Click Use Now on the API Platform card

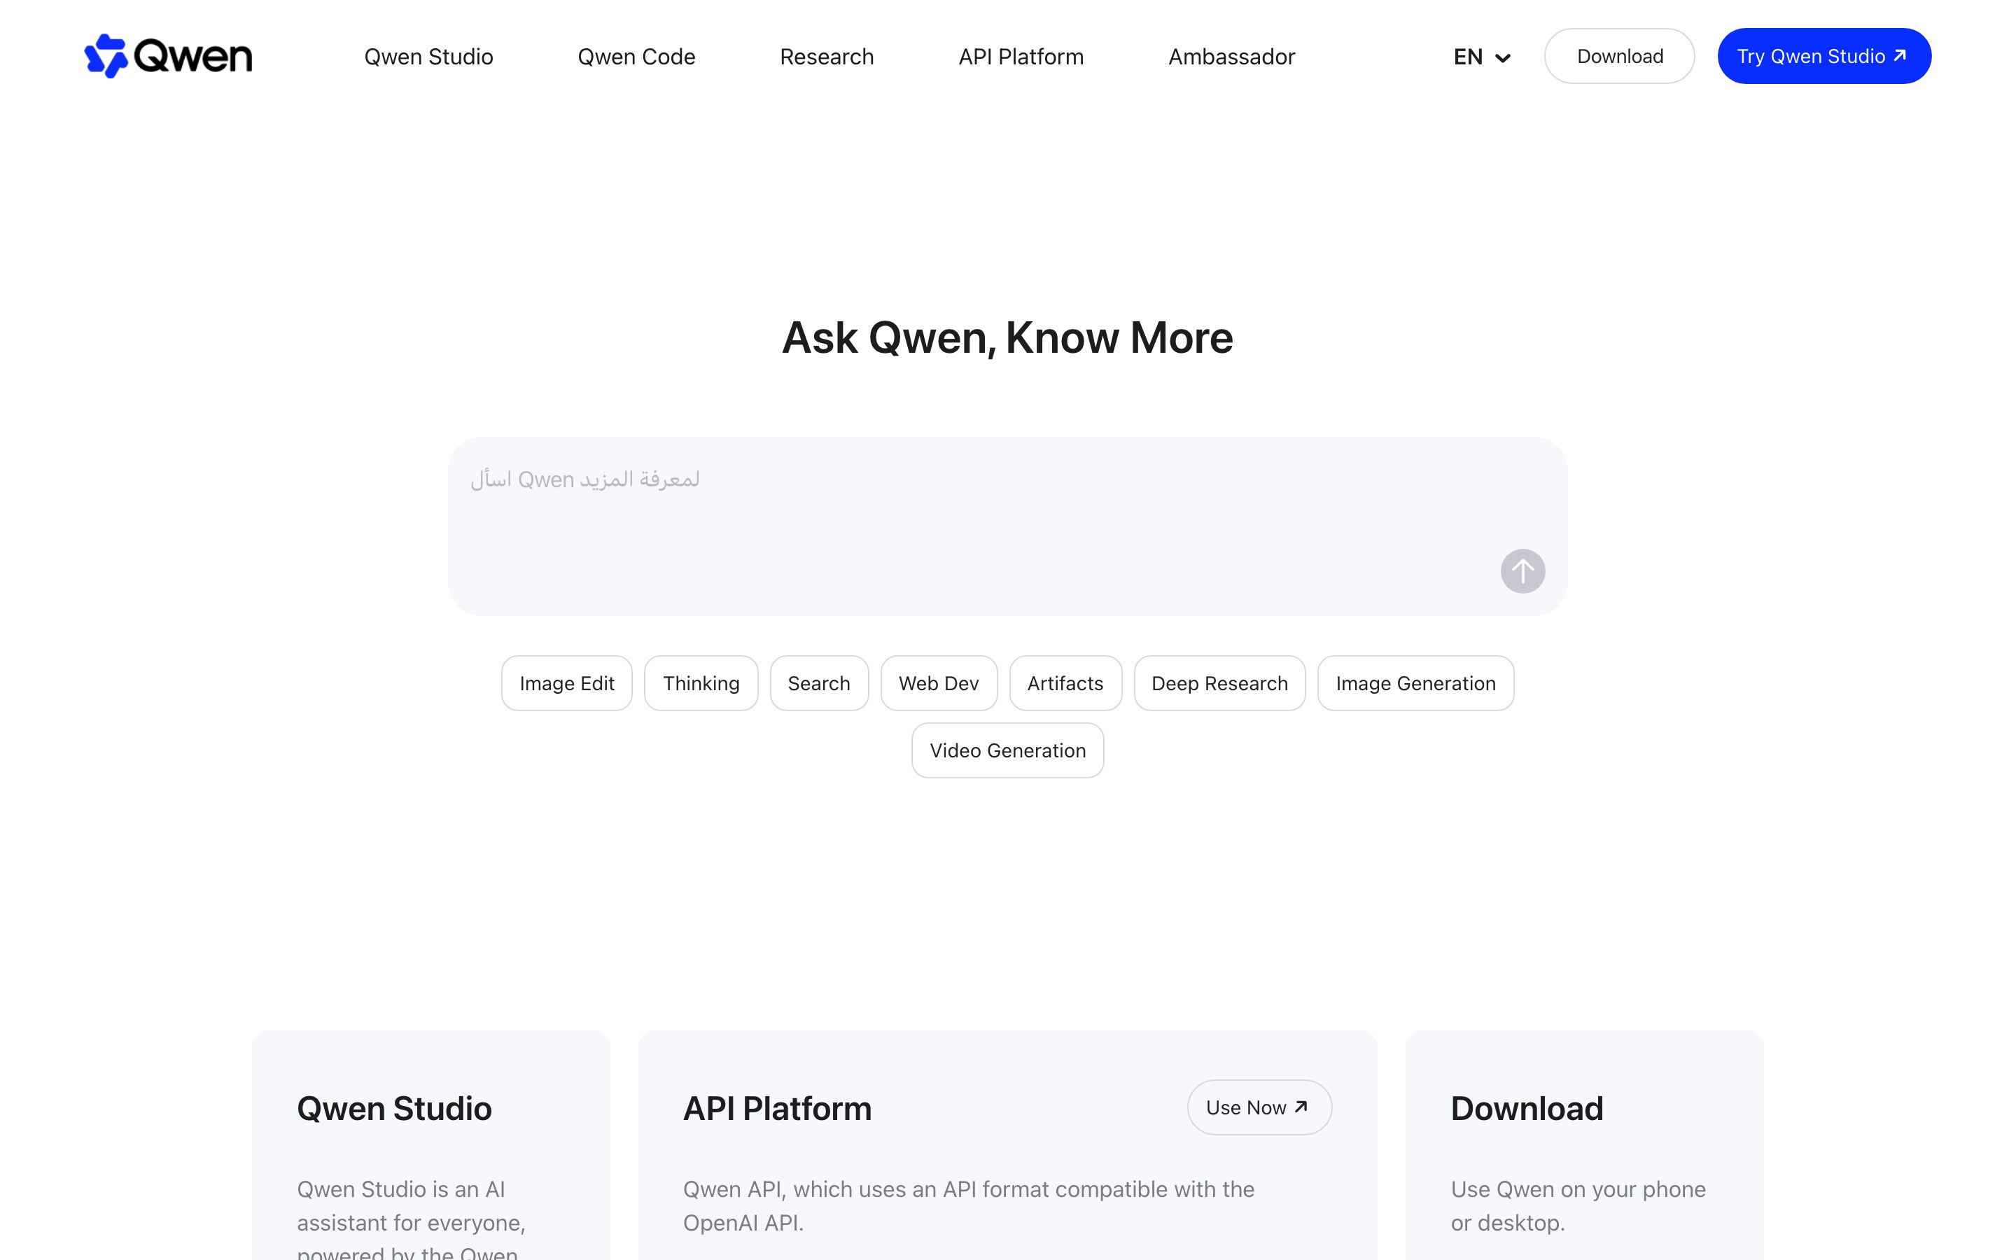point(1259,1107)
